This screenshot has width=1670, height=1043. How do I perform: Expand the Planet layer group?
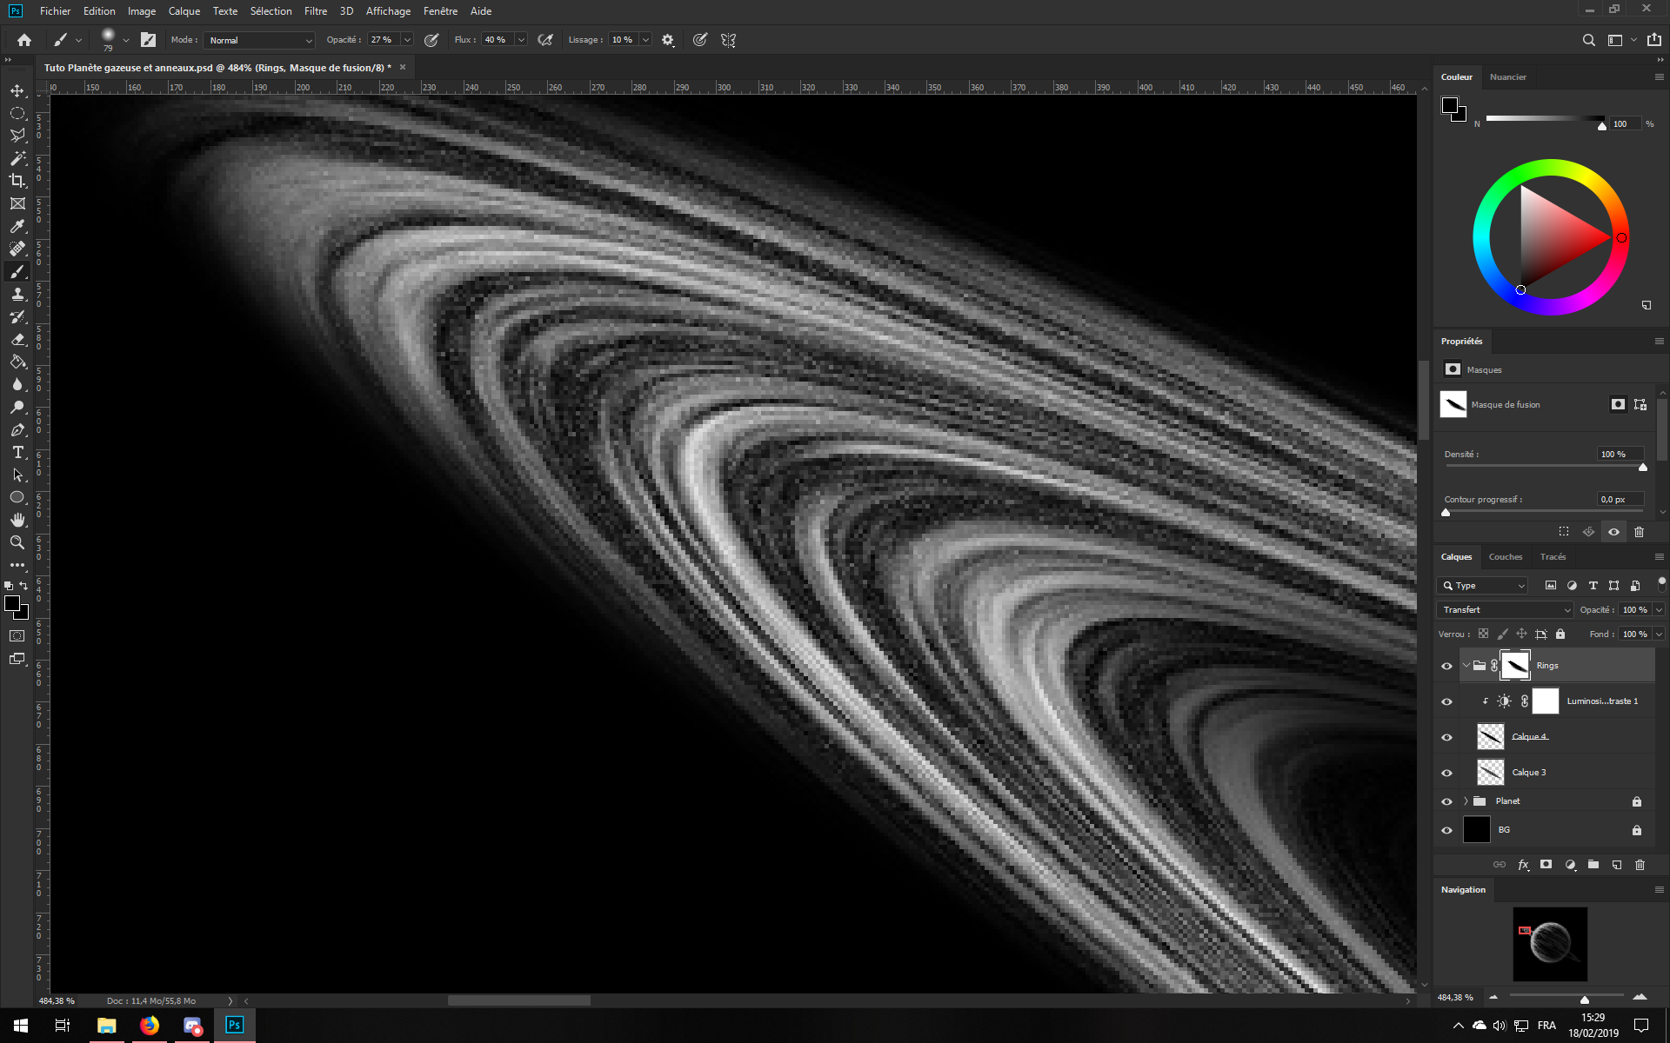[1466, 801]
